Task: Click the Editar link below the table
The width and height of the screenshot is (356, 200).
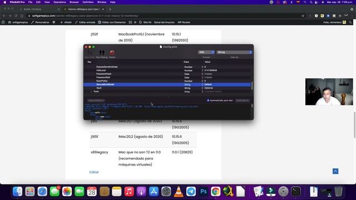Action: 94,172
